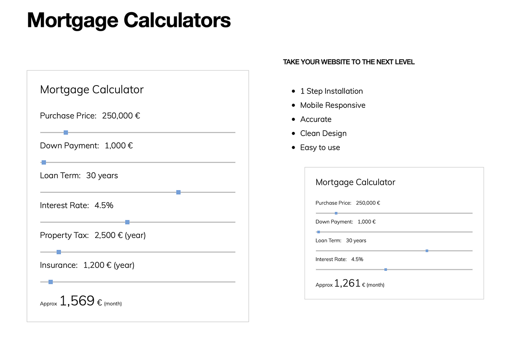Click the Property Tax slider handle
Image resolution: width=506 pixels, height=337 pixels.
59,252
